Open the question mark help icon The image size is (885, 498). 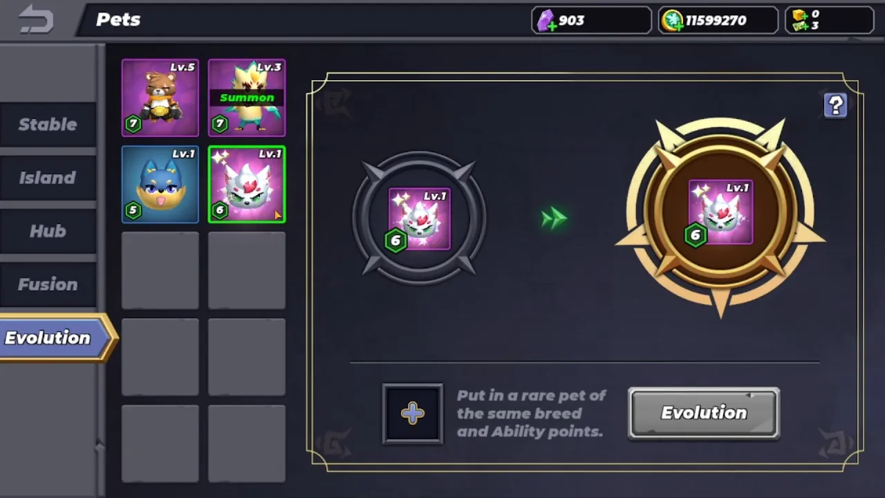tap(835, 105)
